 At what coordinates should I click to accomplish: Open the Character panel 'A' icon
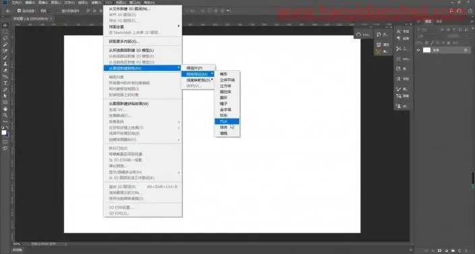click(x=399, y=31)
